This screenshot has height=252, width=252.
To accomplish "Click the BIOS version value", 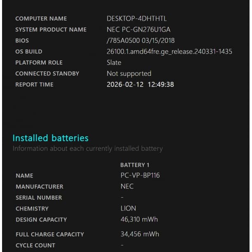I will [x=140, y=41].
